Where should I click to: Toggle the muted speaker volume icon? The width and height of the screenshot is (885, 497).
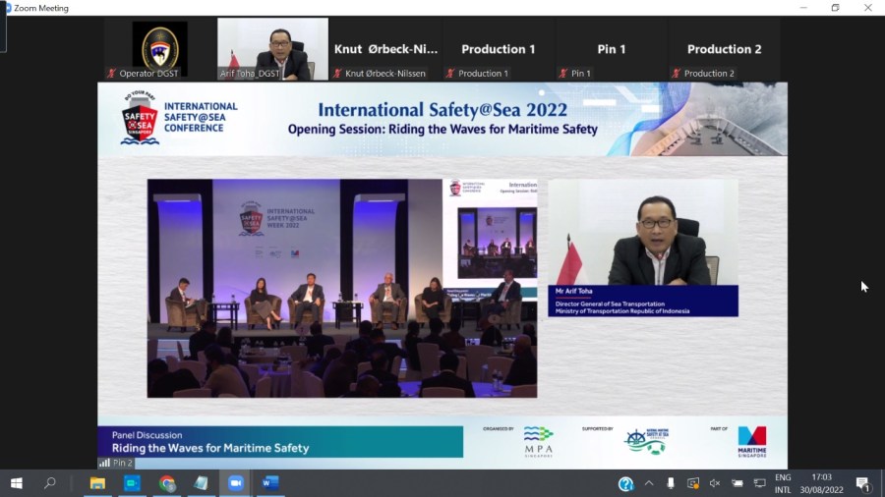point(715,483)
